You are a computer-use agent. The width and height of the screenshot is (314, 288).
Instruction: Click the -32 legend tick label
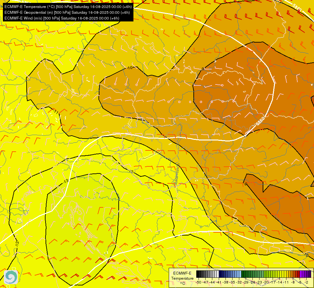click(x=239, y=282)
